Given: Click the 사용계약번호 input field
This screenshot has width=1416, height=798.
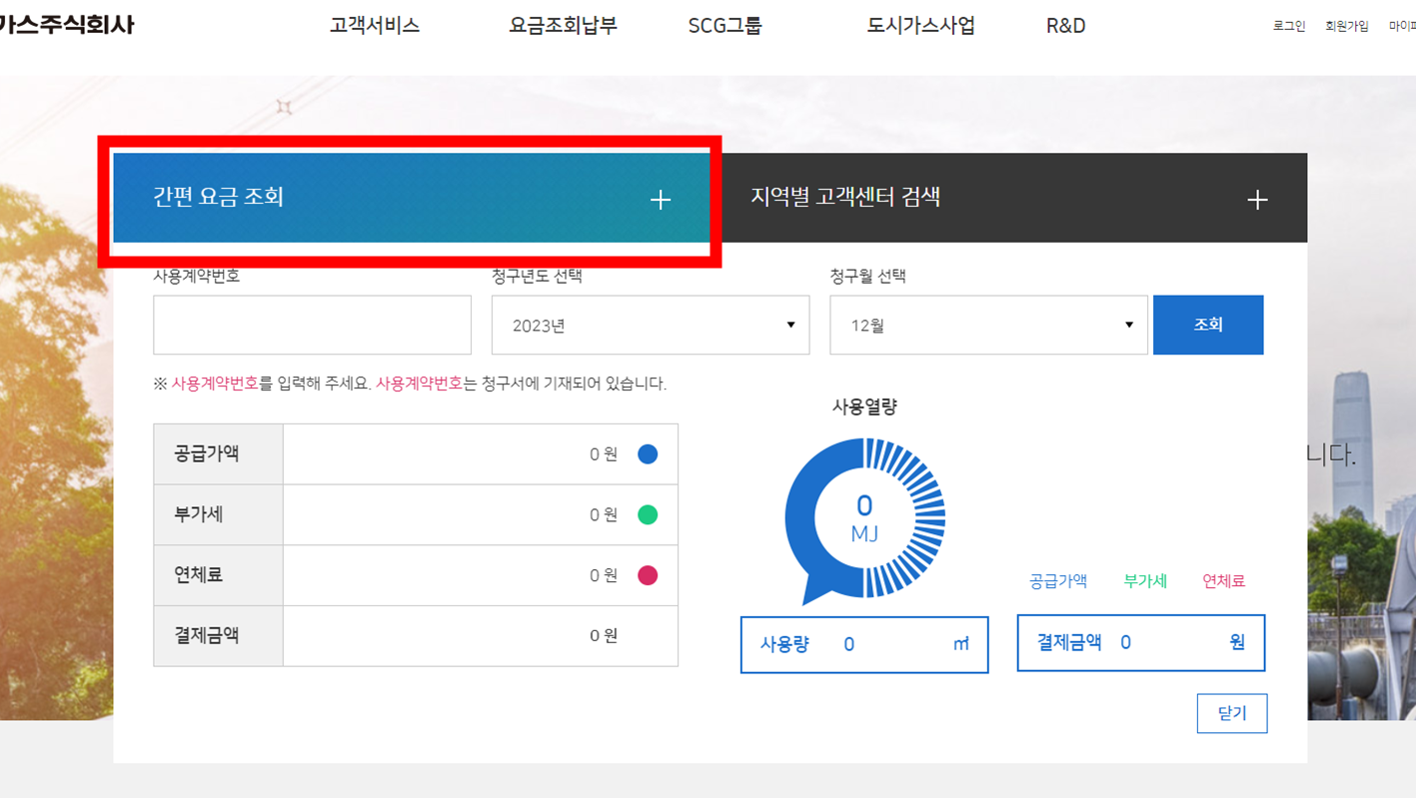Looking at the screenshot, I should pyautogui.click(x=311, y=325).
